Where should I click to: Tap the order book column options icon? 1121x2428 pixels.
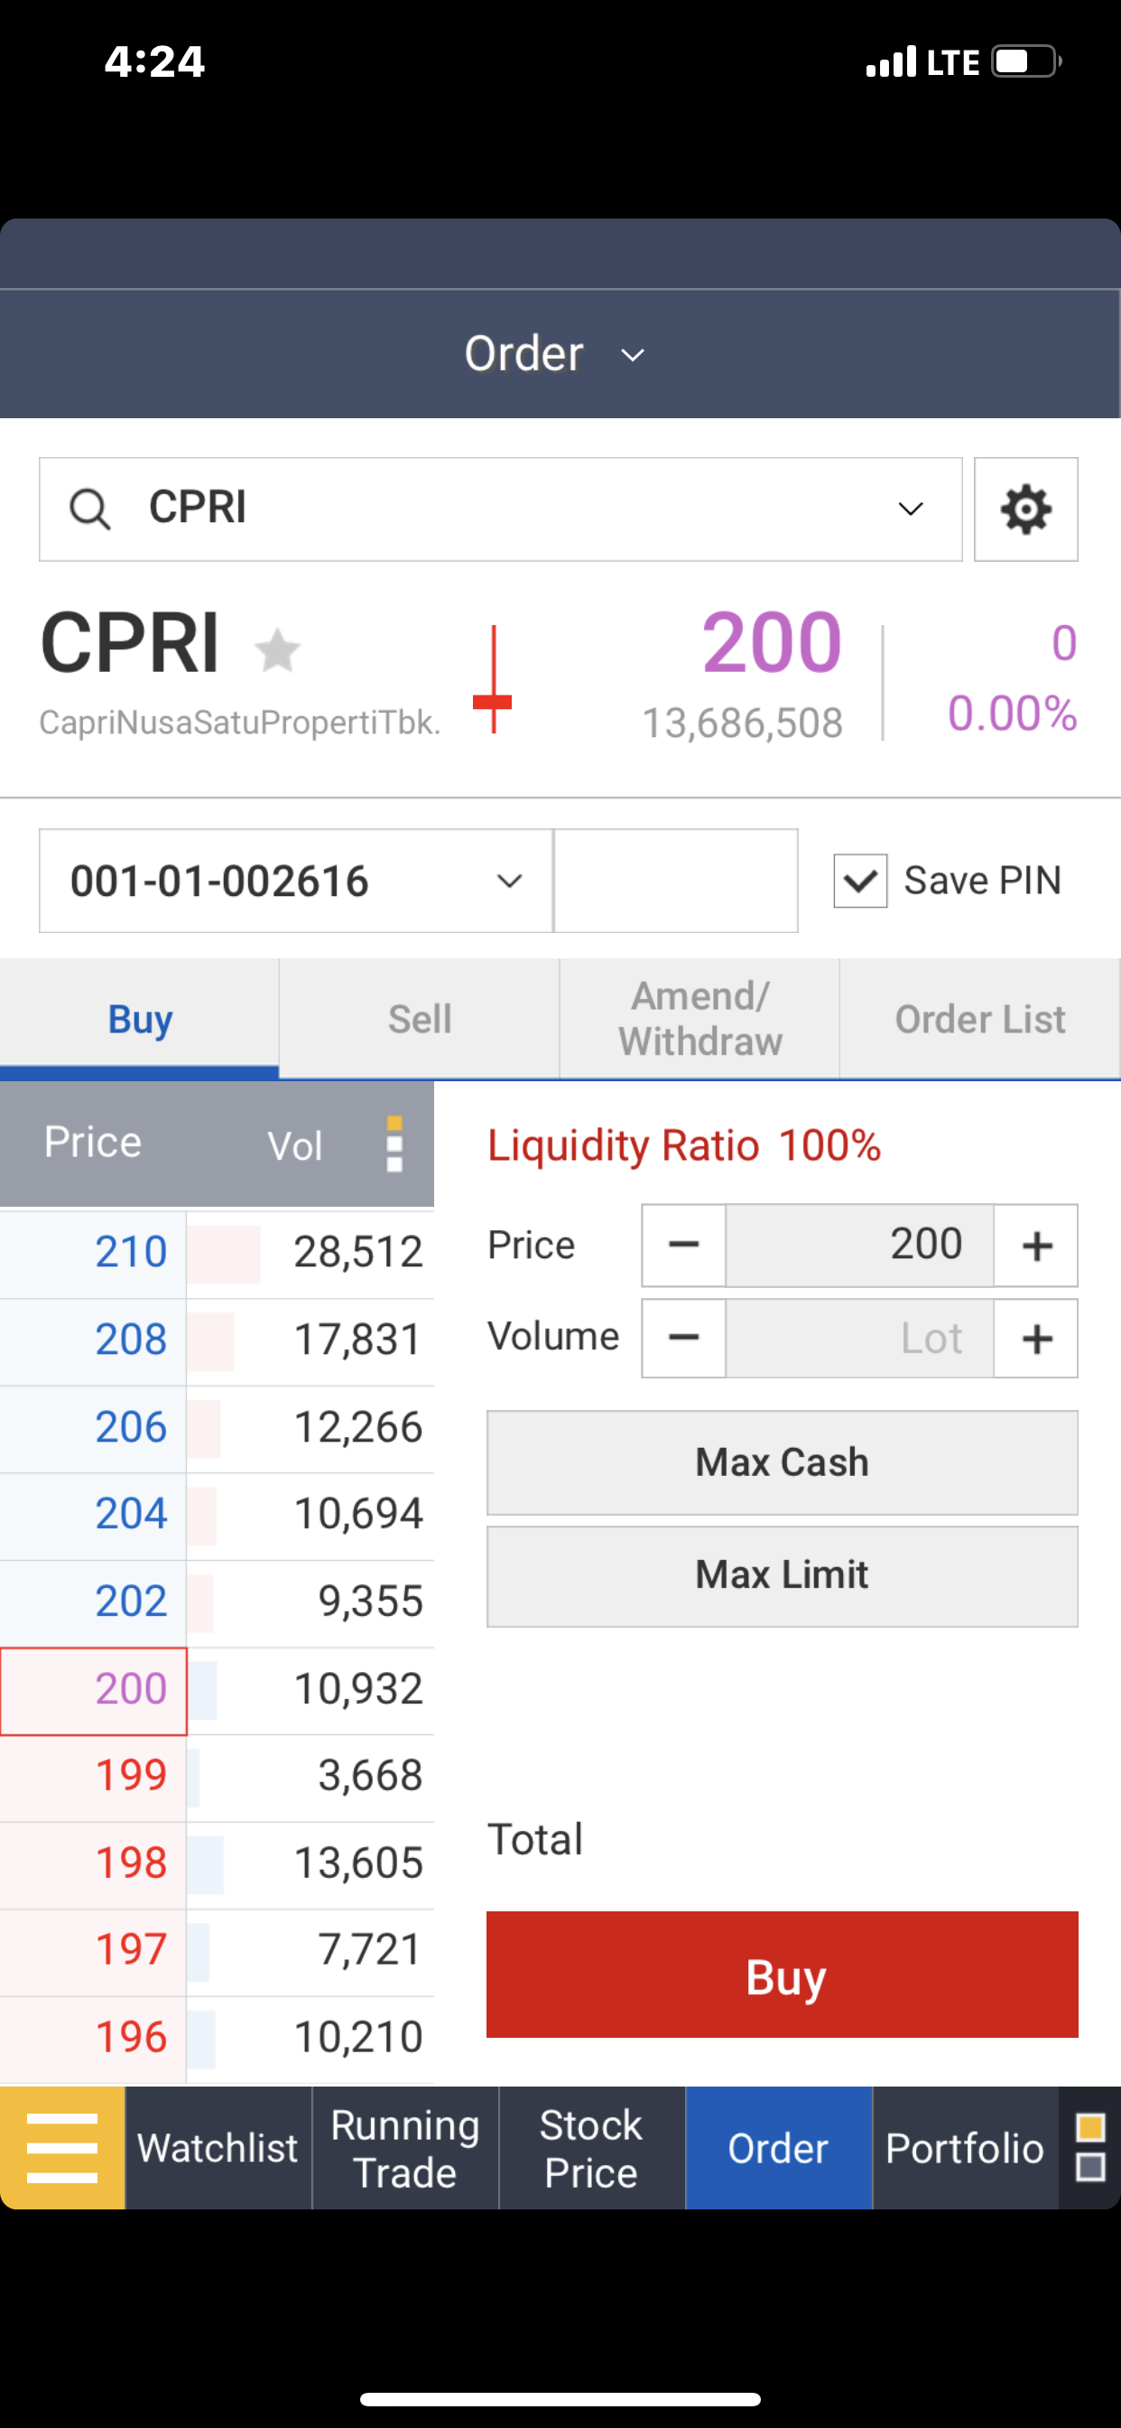pyautogui.click(x=394, y=1144)
